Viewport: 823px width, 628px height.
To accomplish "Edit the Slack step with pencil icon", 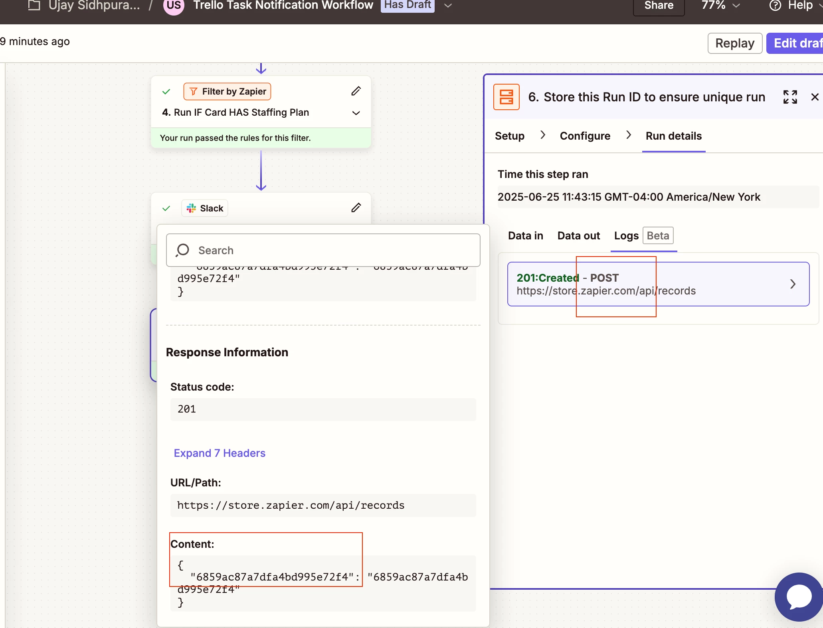I will coord(356,208).
